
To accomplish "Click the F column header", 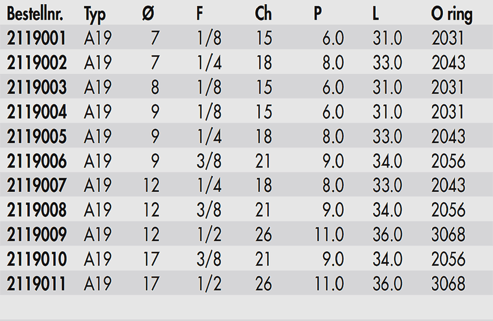I will (x=200, y=14).
